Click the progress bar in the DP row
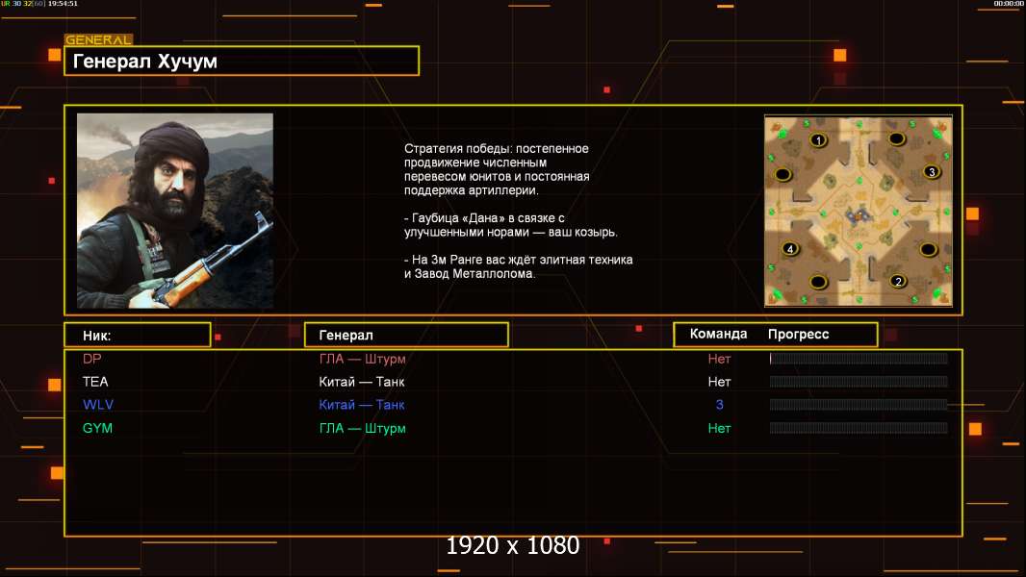The height and width of the screenshot is (577, 1026). (x=859, y=359)
